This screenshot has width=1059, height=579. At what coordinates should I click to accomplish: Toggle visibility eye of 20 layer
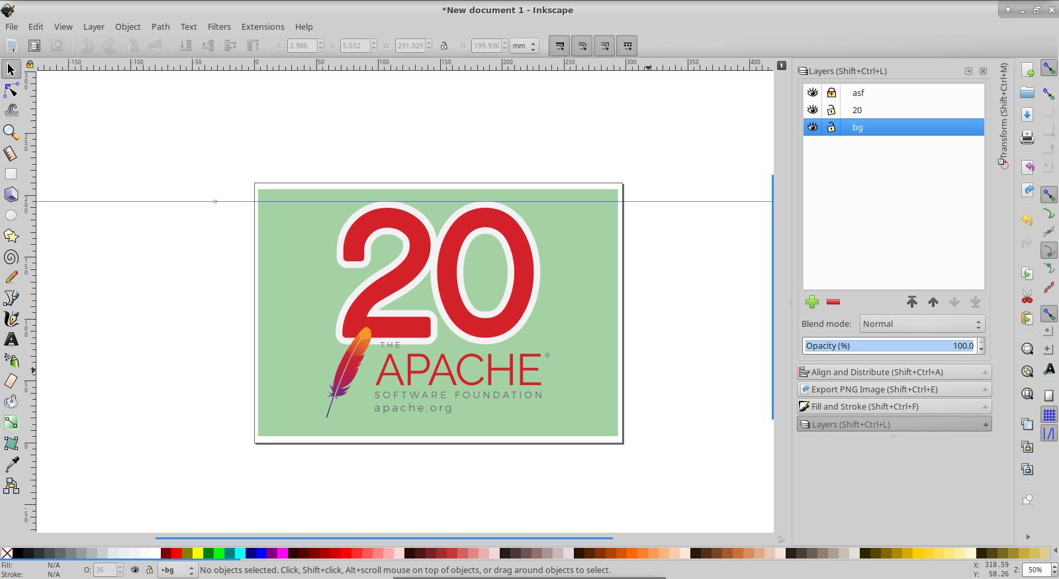[x=813, y=110]
